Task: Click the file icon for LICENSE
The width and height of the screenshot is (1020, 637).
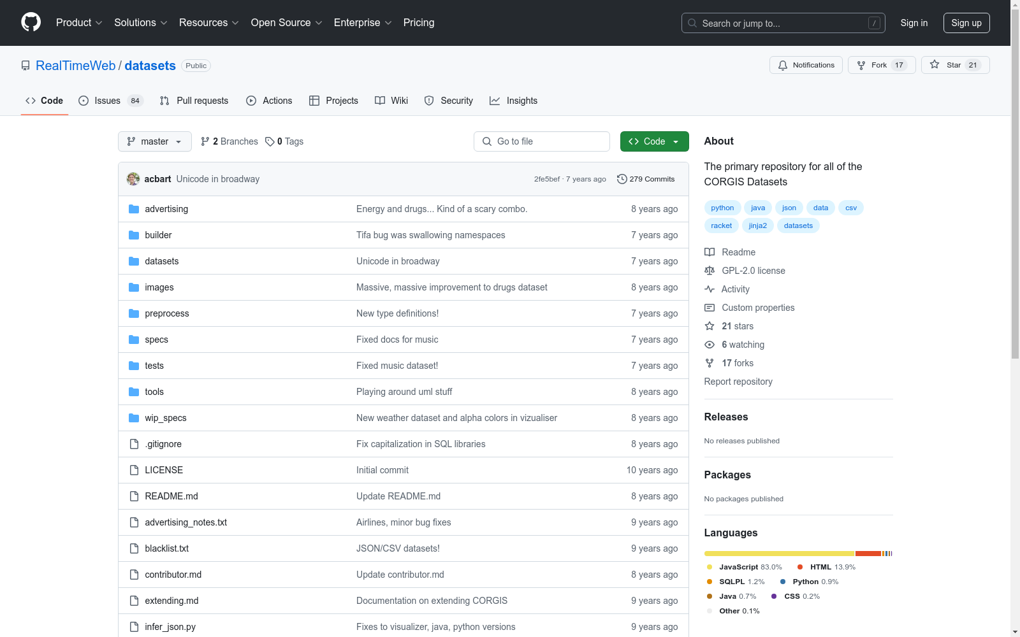Action: click(x=134, y=470)
